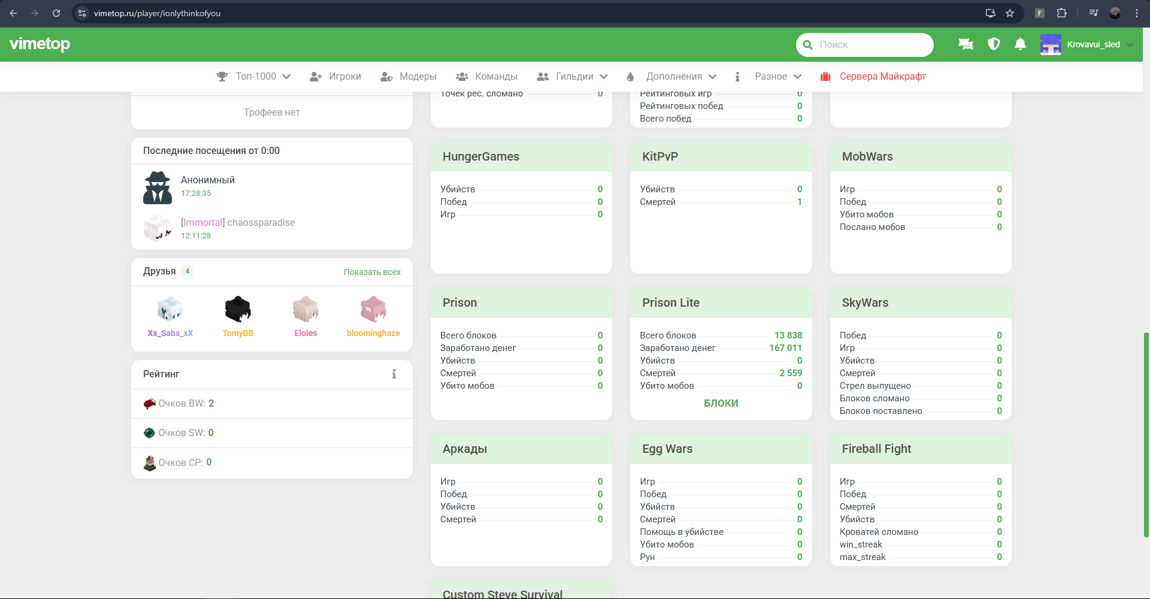
Task: Click the CP character icon in Рейтинг
Action: 150,462
